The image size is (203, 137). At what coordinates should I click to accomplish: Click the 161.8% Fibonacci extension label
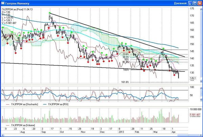pos(125,82)
